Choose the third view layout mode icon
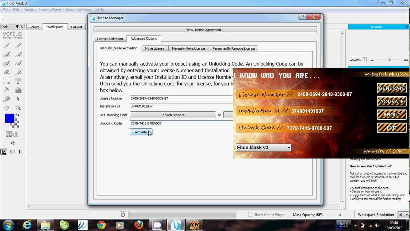The height and width of the screenshot is (231, 410). pyautogui.click(x=21, y=152)
